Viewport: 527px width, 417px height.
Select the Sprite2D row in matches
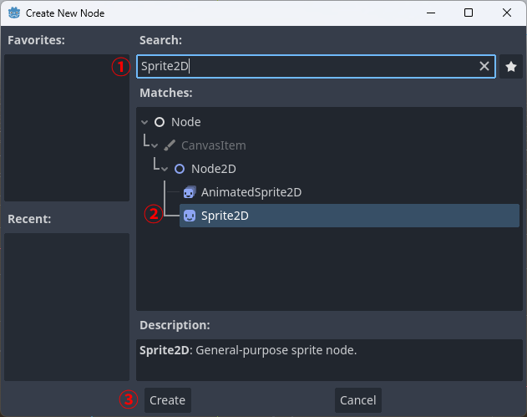click(x=349, y=216)
